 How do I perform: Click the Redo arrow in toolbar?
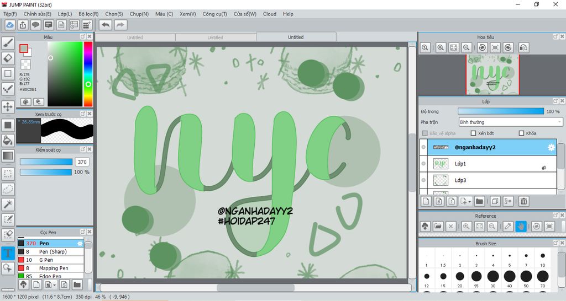click(x=120, y=25)
